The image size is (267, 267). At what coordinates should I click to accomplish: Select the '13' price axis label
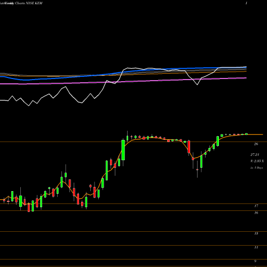click(256, 233)
